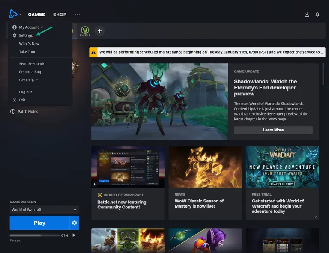Open the purple-haired character card thumbnail
329x253 pixels.
tap(205, 241)
